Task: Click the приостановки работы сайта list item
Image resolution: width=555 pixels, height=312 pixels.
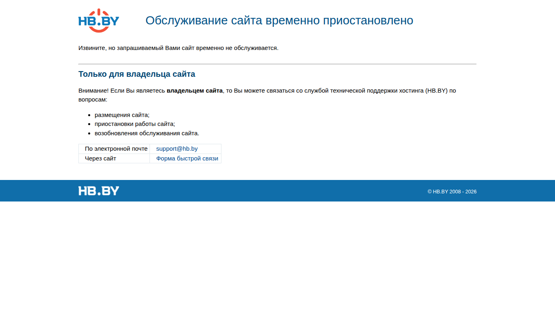Action: pos(135,124)
